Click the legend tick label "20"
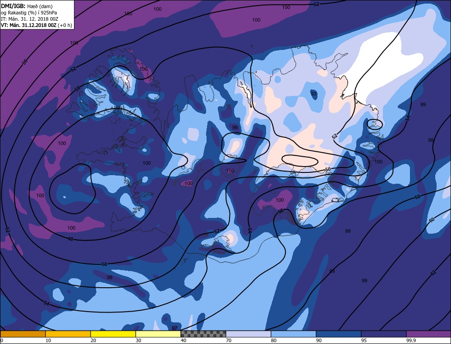The height and width of the screenshot is (344, 451). click(93, 340)
